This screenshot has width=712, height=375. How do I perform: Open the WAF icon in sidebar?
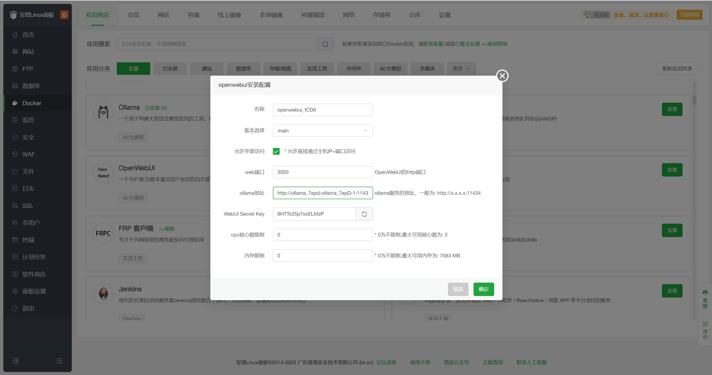15,154
